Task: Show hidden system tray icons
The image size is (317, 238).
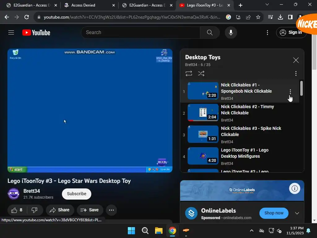Action: (251, 231)
